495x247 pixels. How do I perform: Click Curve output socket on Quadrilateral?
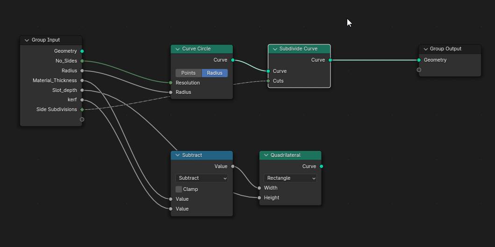pyautogui.click(x=322, y=166)
